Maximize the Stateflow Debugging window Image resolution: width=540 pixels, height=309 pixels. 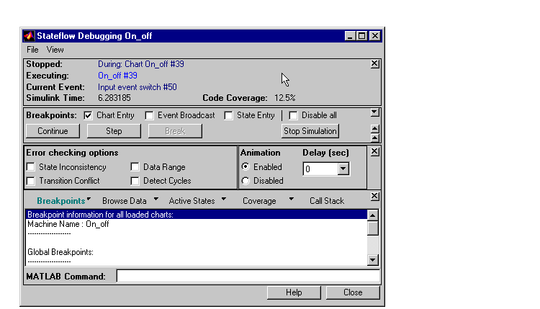[362, 35]
